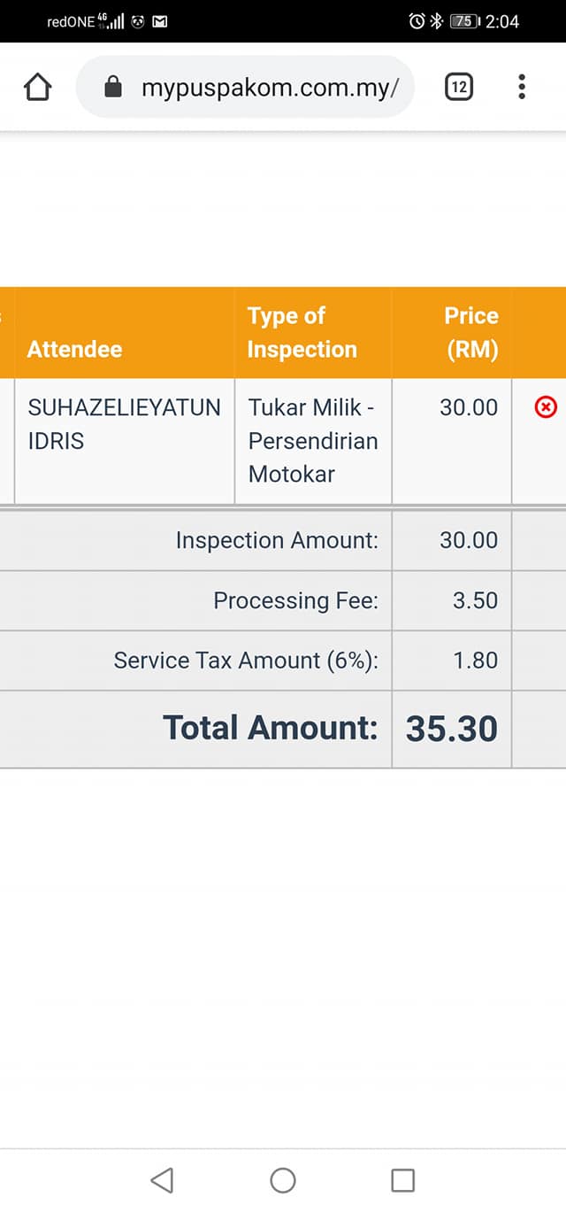
Task: Open Chrome's three-dot overflow menu
Action: point(522,87)
